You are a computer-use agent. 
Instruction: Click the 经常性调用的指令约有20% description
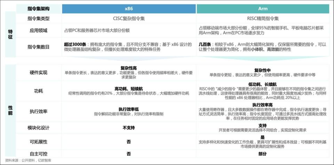pyautogui.click(x=129, y=93)
